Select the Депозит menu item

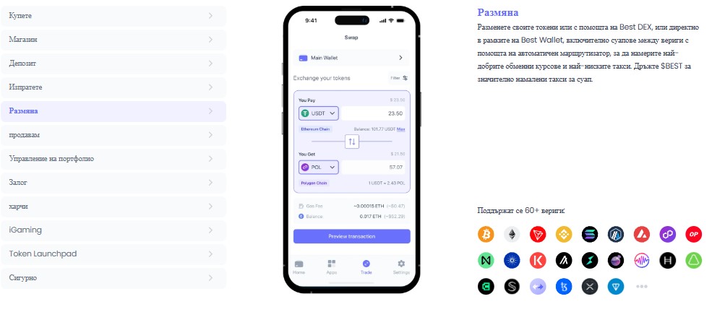click(113, 64)
